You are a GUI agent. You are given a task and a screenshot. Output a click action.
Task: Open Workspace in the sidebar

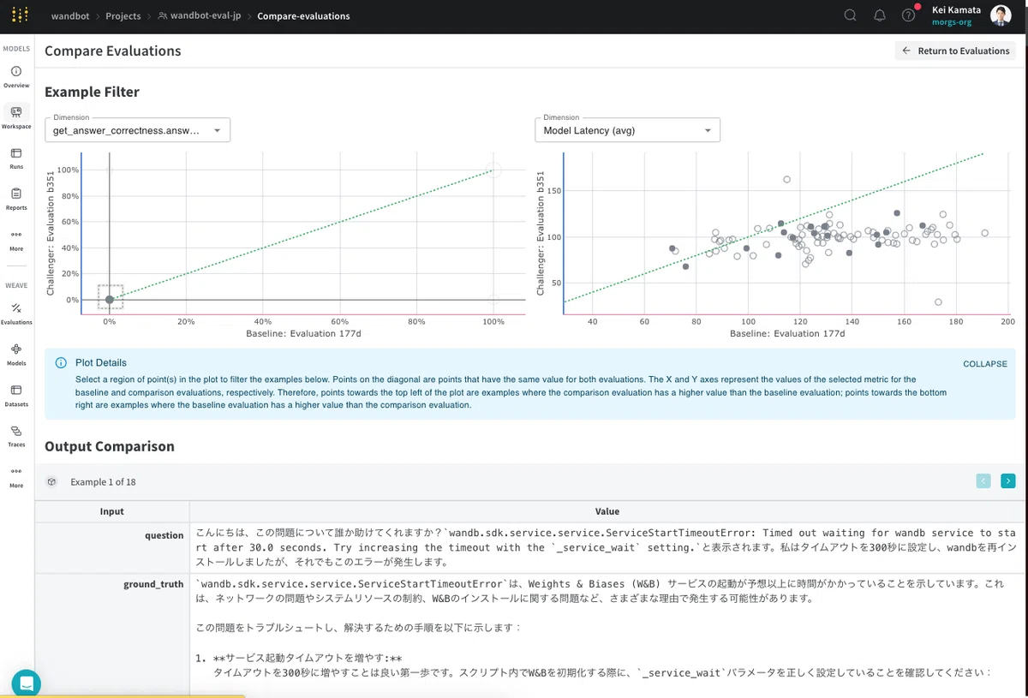(16, 118)
